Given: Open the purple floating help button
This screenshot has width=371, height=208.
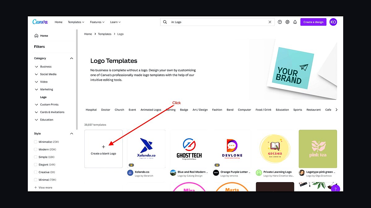Looking at the screenshot, I should 335,189.
